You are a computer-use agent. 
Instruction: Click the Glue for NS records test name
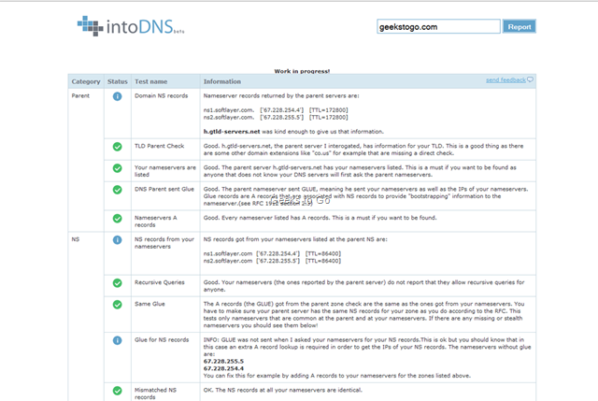point(162,340)
